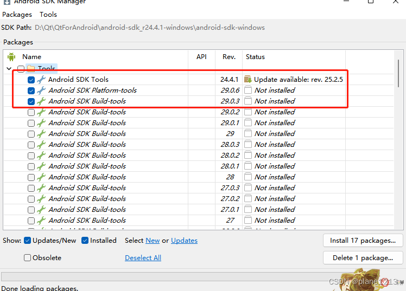The image size is (406, 291).
Task: Check Build-tools rev 27 checkbox
Action: 31,221
